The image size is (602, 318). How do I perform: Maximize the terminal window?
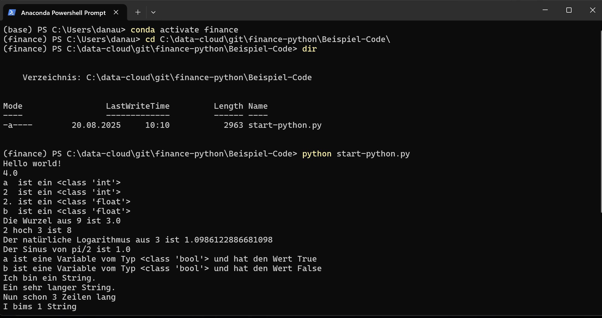pos(569,10)
